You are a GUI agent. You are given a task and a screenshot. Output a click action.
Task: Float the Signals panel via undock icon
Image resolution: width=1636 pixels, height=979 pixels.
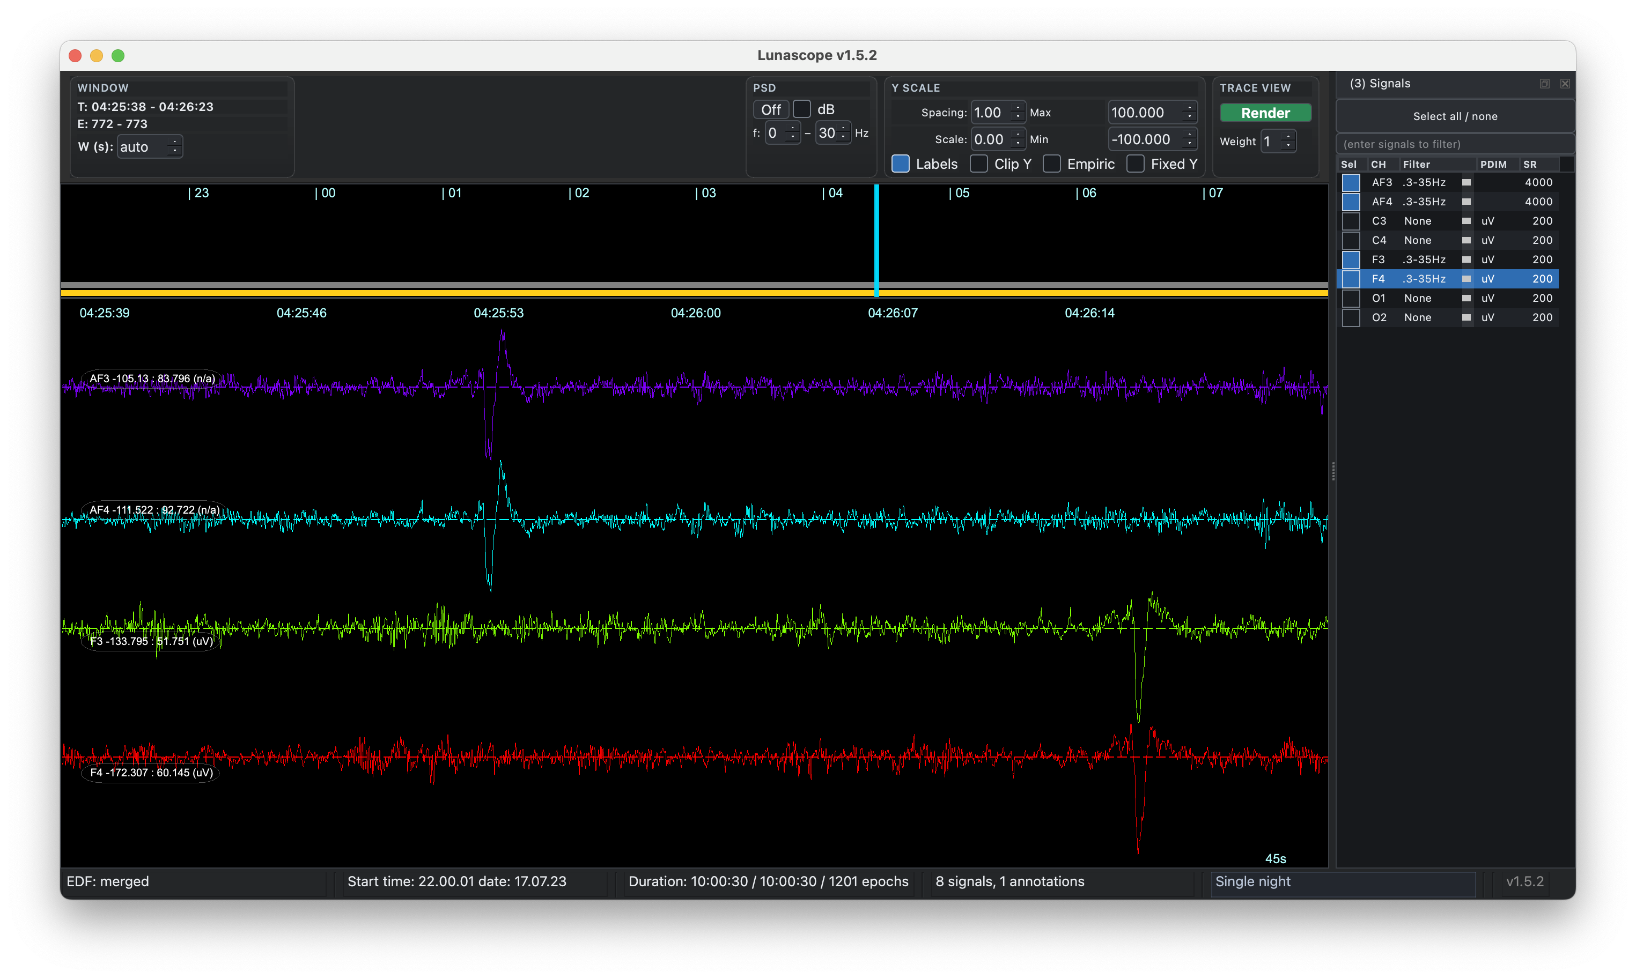[1544, 84]
